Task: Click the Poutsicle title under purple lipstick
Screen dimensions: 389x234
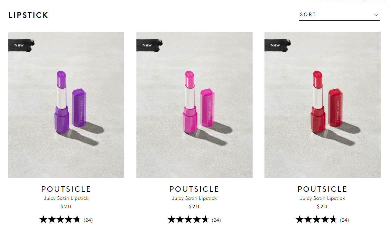Action: click(x=66, y=189)
